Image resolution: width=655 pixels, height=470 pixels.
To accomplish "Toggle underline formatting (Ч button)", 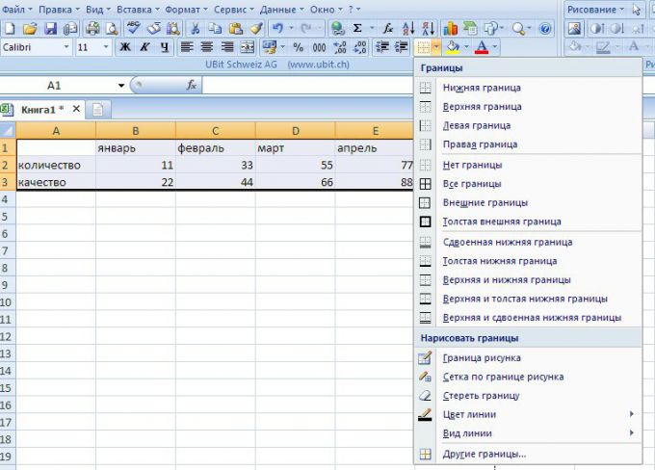I will (x=165, y=47).
